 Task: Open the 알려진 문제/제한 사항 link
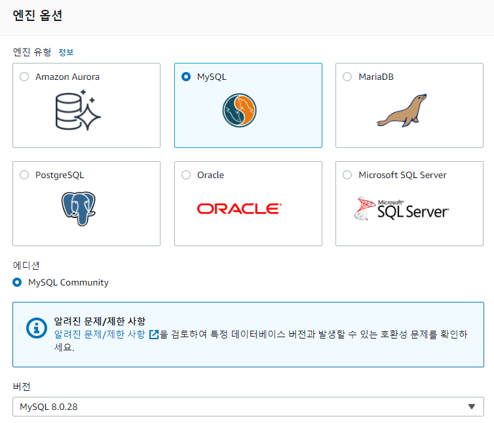(x=100, y=334)
